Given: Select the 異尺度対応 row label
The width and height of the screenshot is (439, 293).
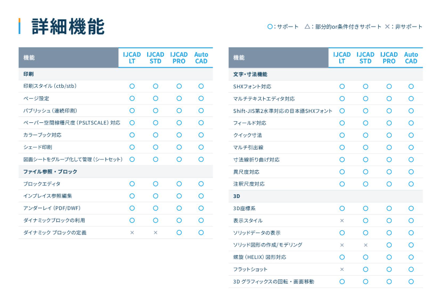Looking at the screenshot, I should [x=246, y=172].
